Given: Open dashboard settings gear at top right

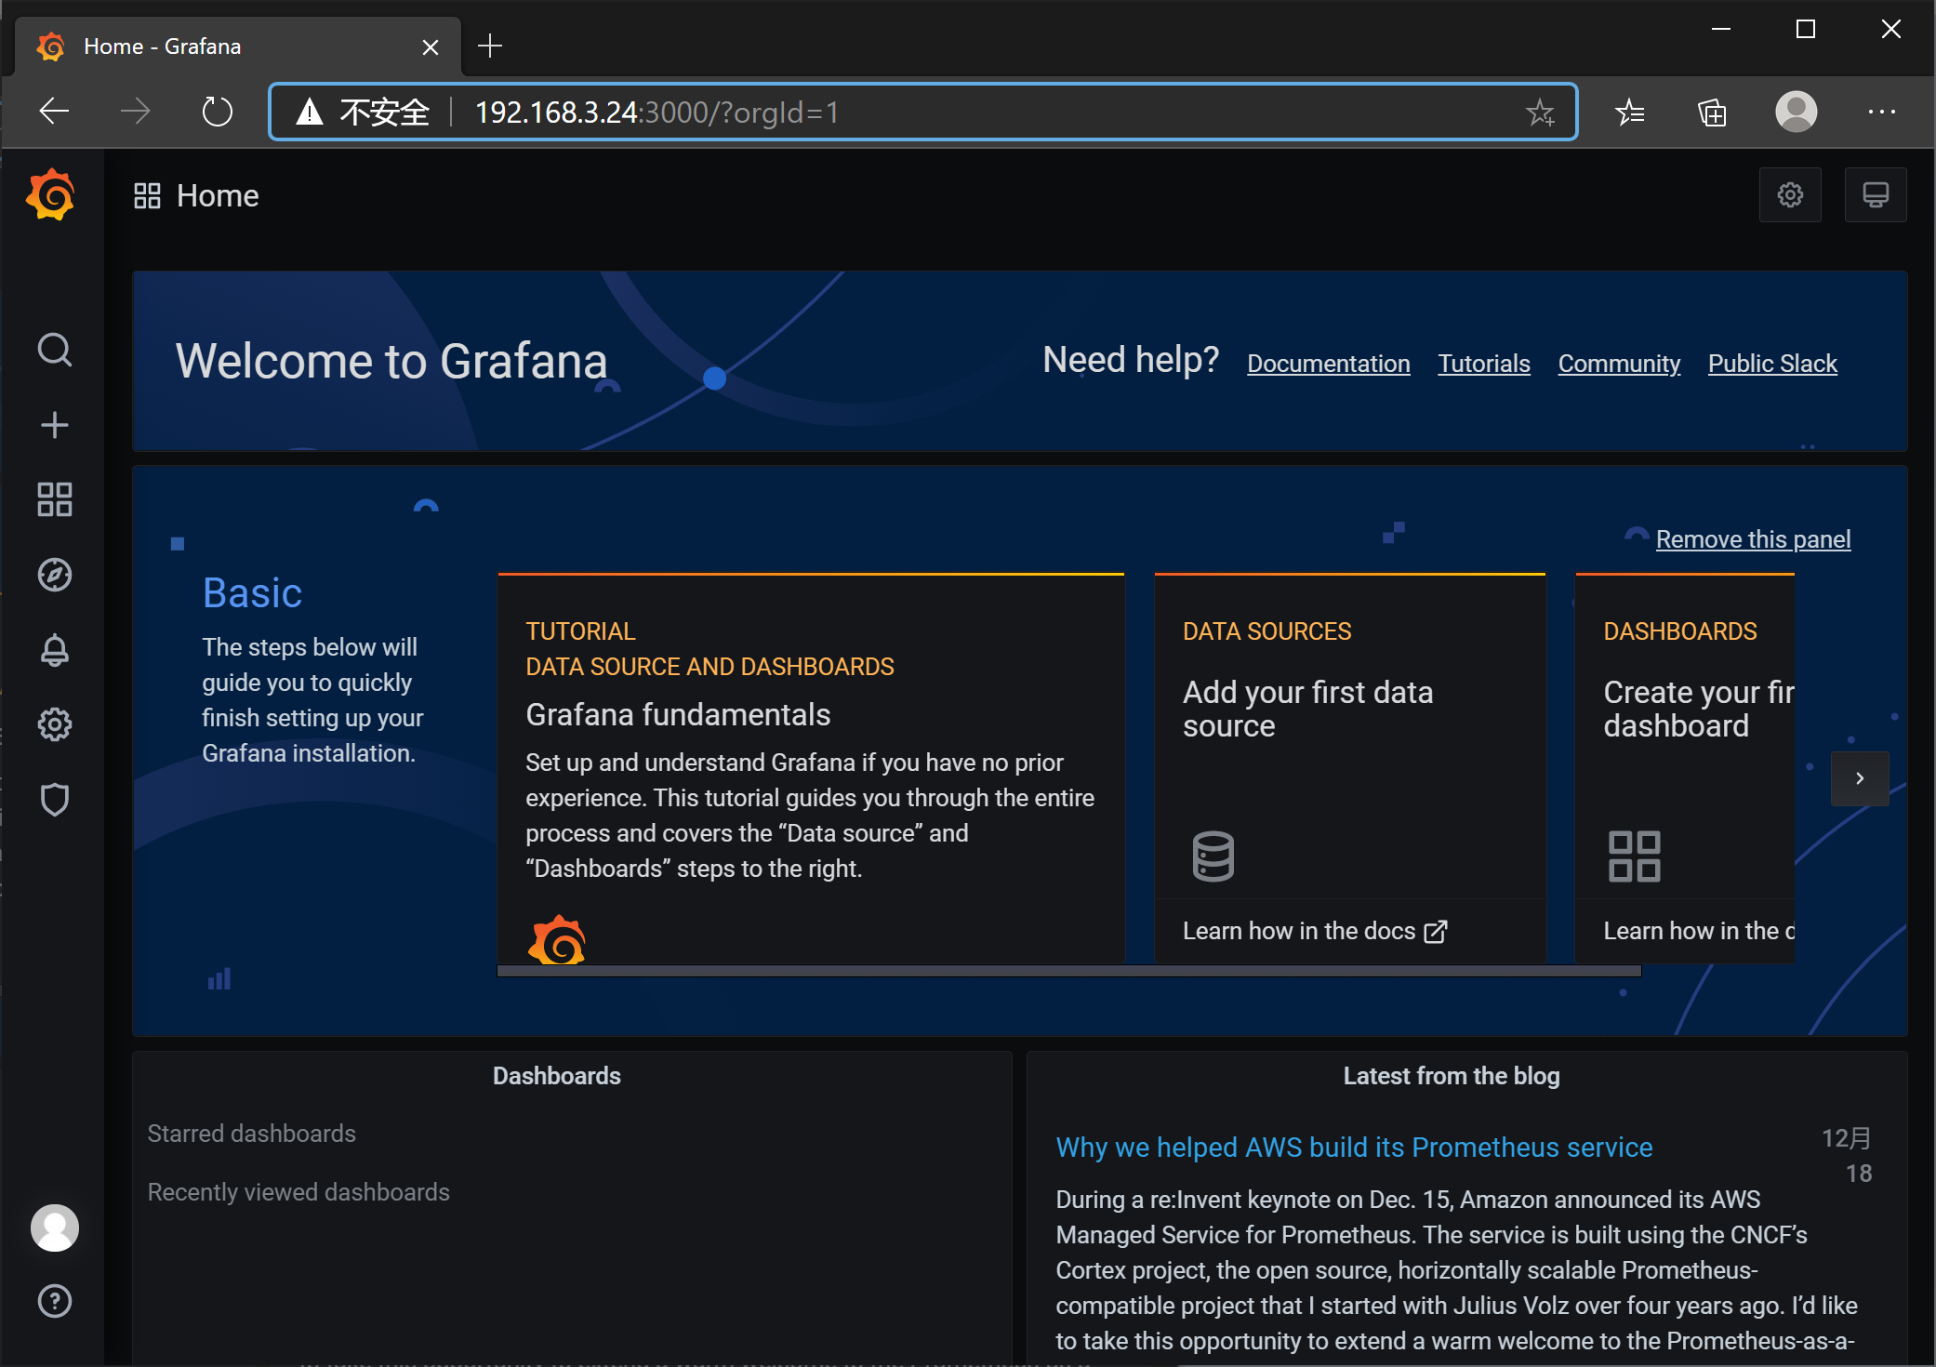Looking at the screenshot, I should tap(1790, 195).
